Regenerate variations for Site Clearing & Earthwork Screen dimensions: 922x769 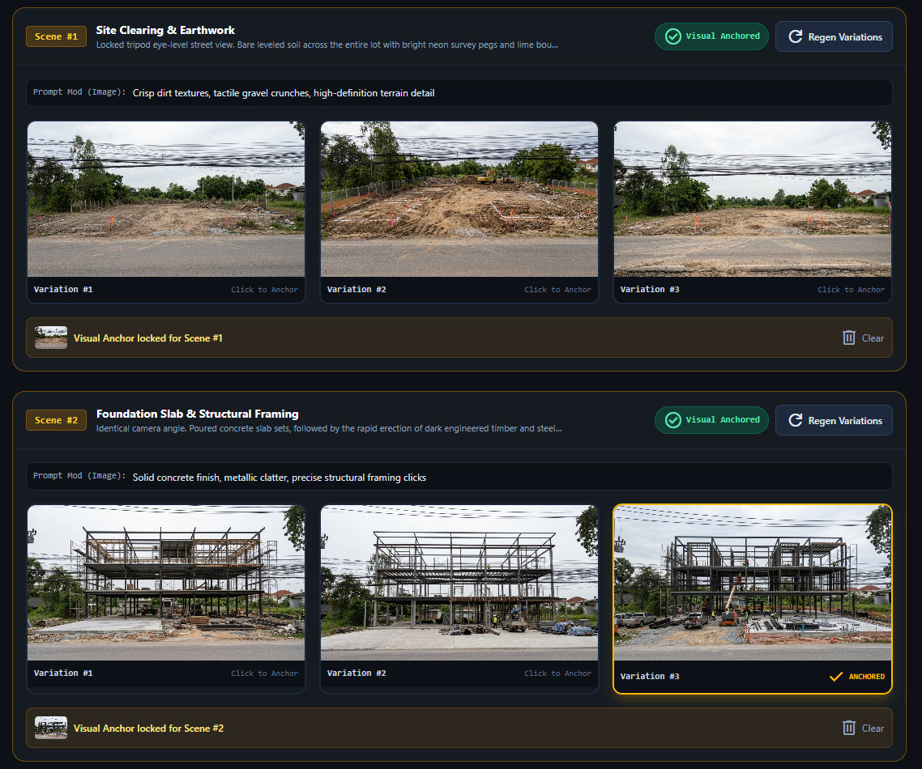(834, 36)
